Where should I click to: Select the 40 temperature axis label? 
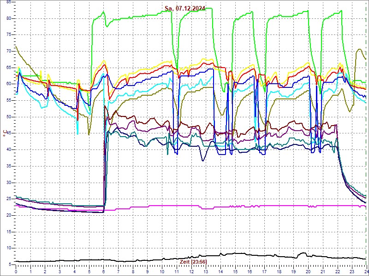tap(9, 150)
